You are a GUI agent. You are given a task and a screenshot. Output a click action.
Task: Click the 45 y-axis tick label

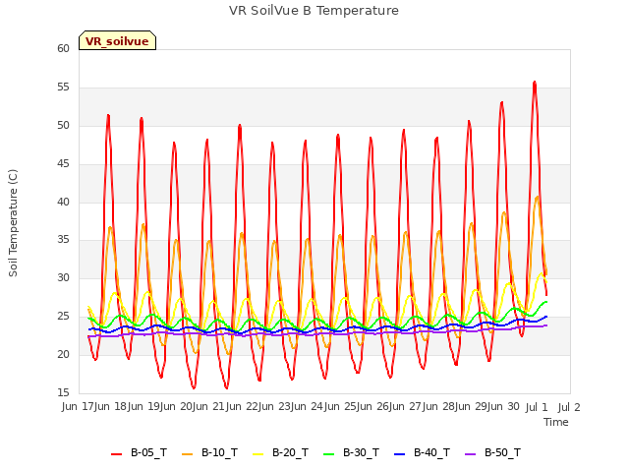(63, 164)
